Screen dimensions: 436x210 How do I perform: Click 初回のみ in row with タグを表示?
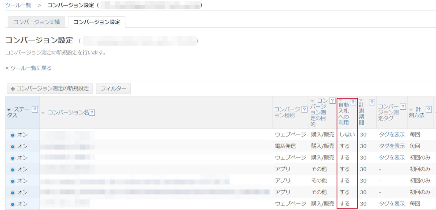(420, 157)
